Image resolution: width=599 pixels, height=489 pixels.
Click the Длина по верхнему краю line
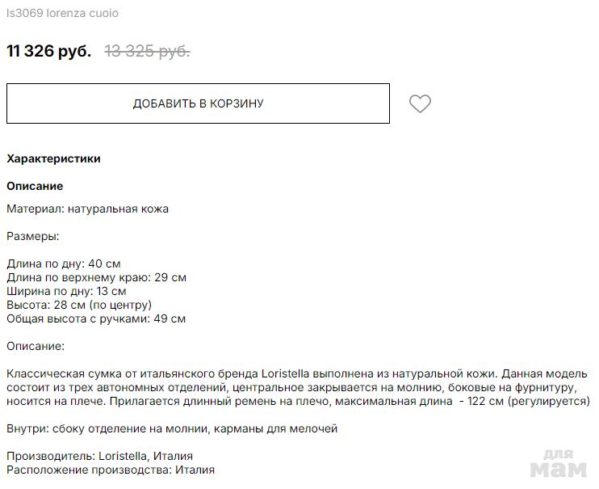(96, 277)
